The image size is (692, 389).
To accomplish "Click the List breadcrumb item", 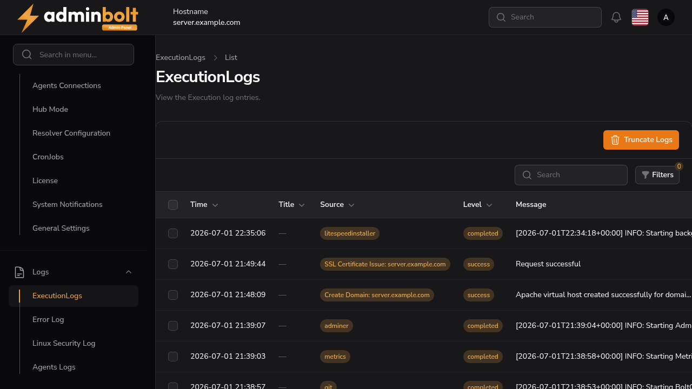I will 231,57.
